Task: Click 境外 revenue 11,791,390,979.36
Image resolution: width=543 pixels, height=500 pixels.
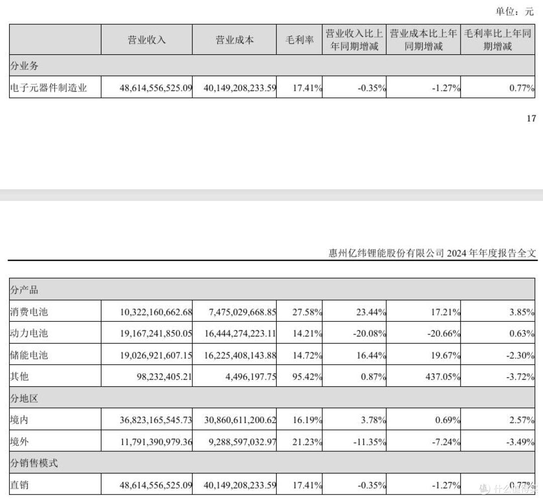Action: [156, 442]
